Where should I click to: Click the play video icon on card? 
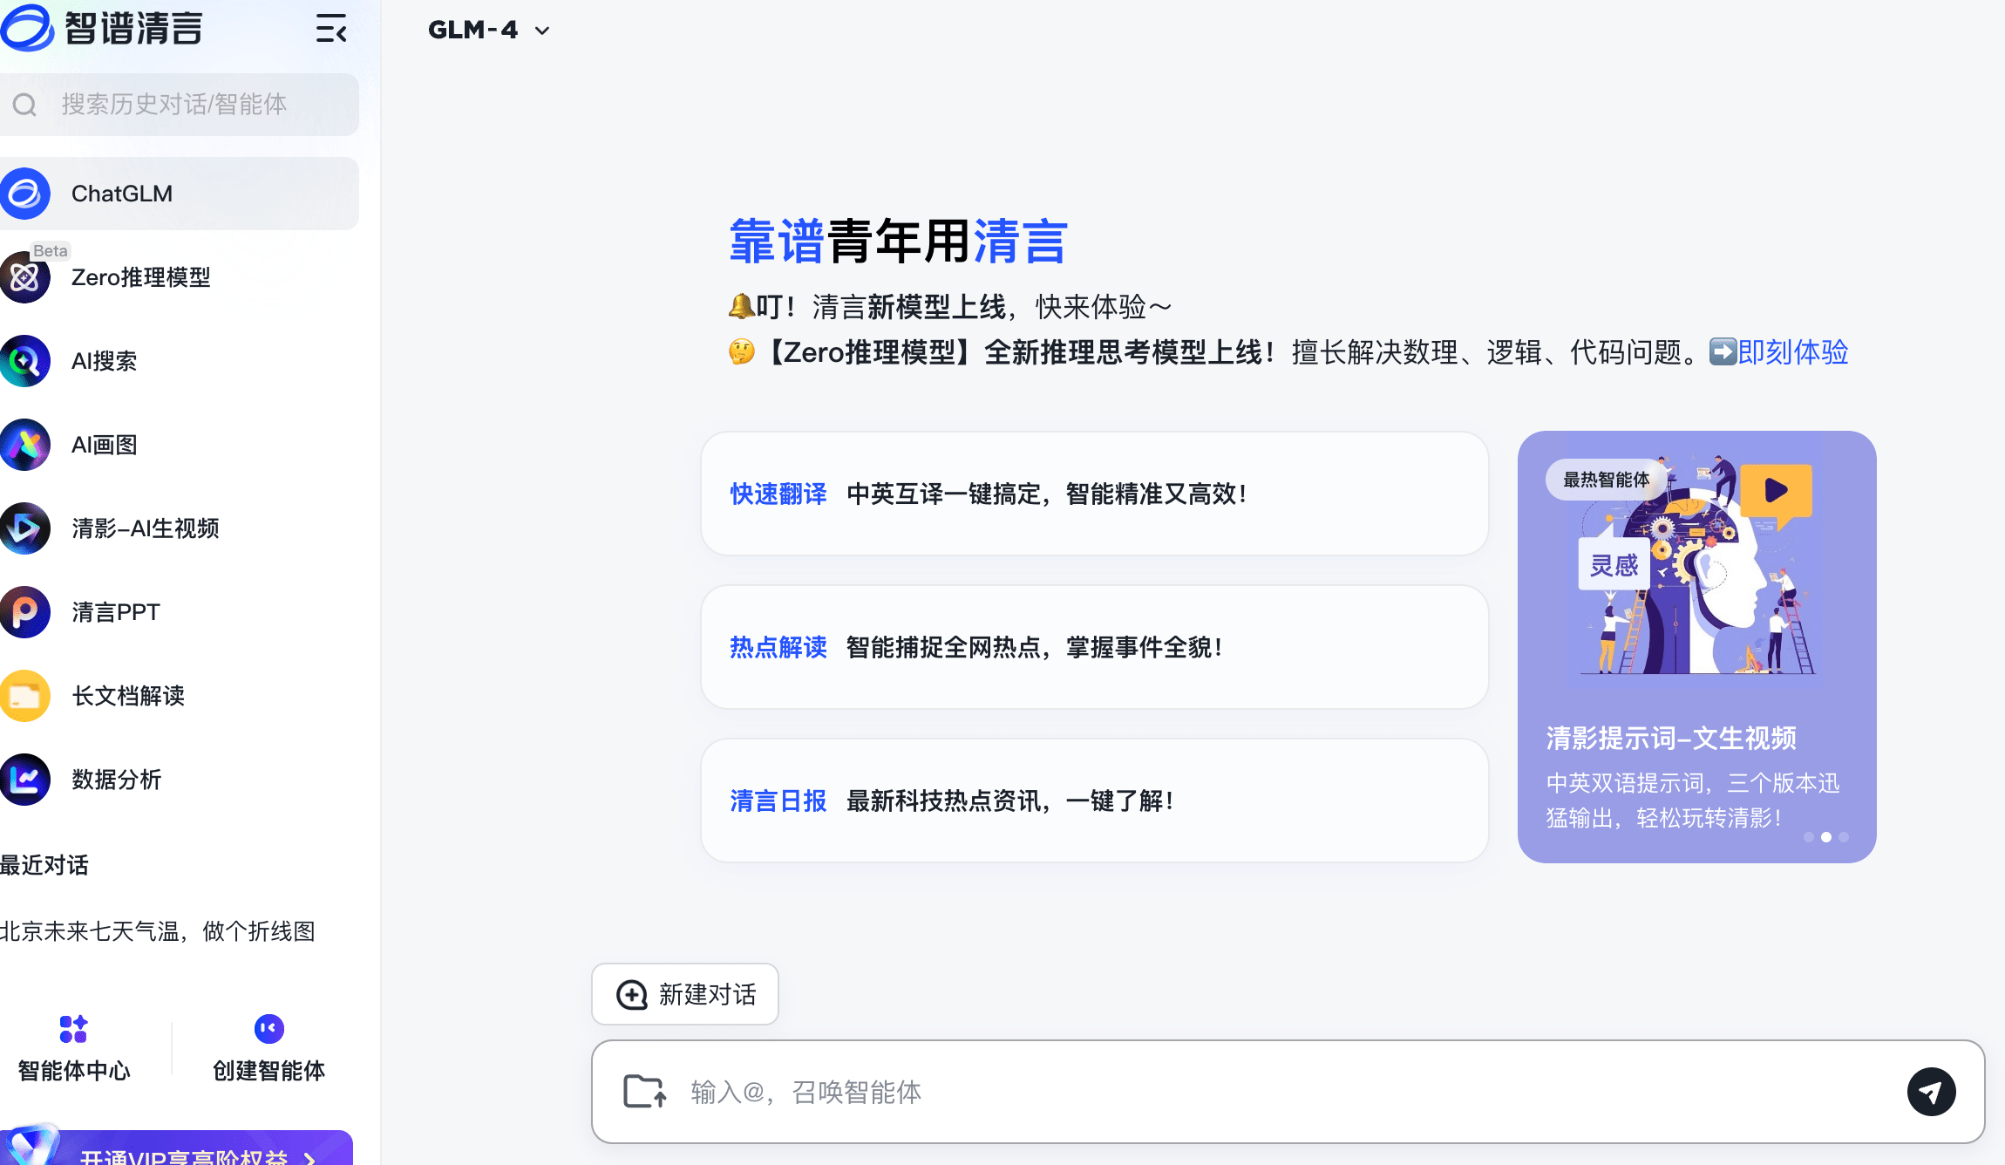coord(1776,491)
